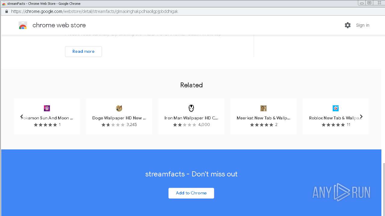Image resolution: width=385 pixels, height=216 pixels.
Task: Click the 3,245 review count
Action: click(x=132, y=125)
